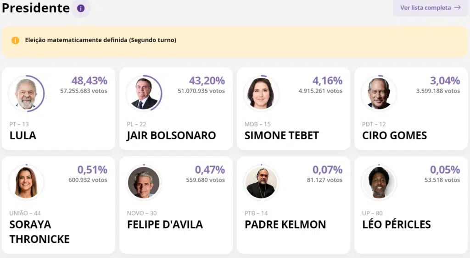Click the CIRO GOMES candidate name
This screenshot has height=258, width=470.
[x=394, y=136]
